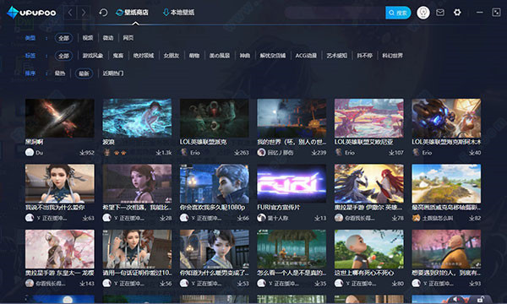507x304 pixels.
Task: Open the blue wave girl wallpaper thumbnail
Action: click(137, 118)
